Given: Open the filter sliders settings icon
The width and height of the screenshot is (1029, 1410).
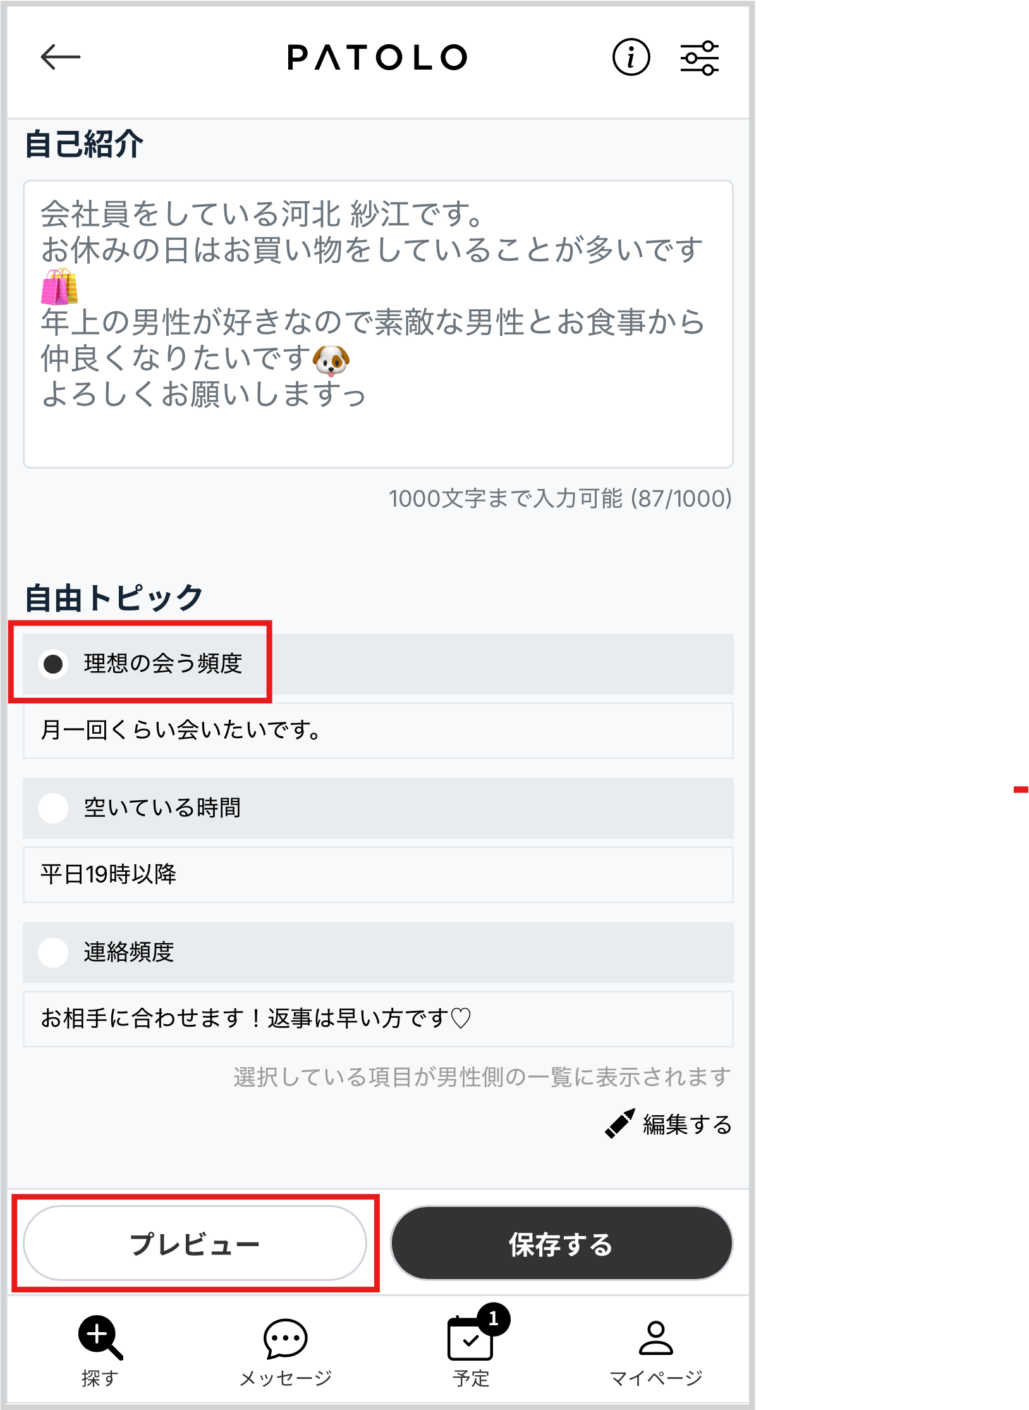Looking at the screenshot, I should (x=699, y=58).
